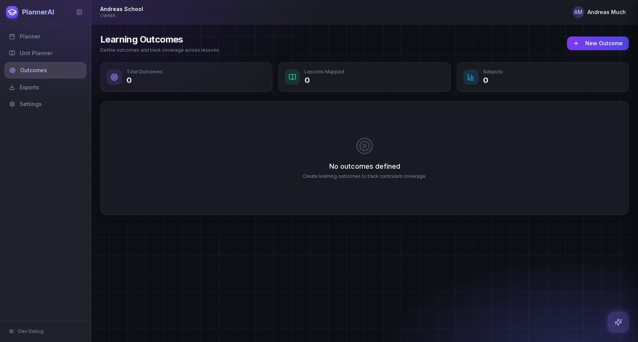638x342 pixels.
Task: Go to Unit Planner
Action: tap(36, 53)
